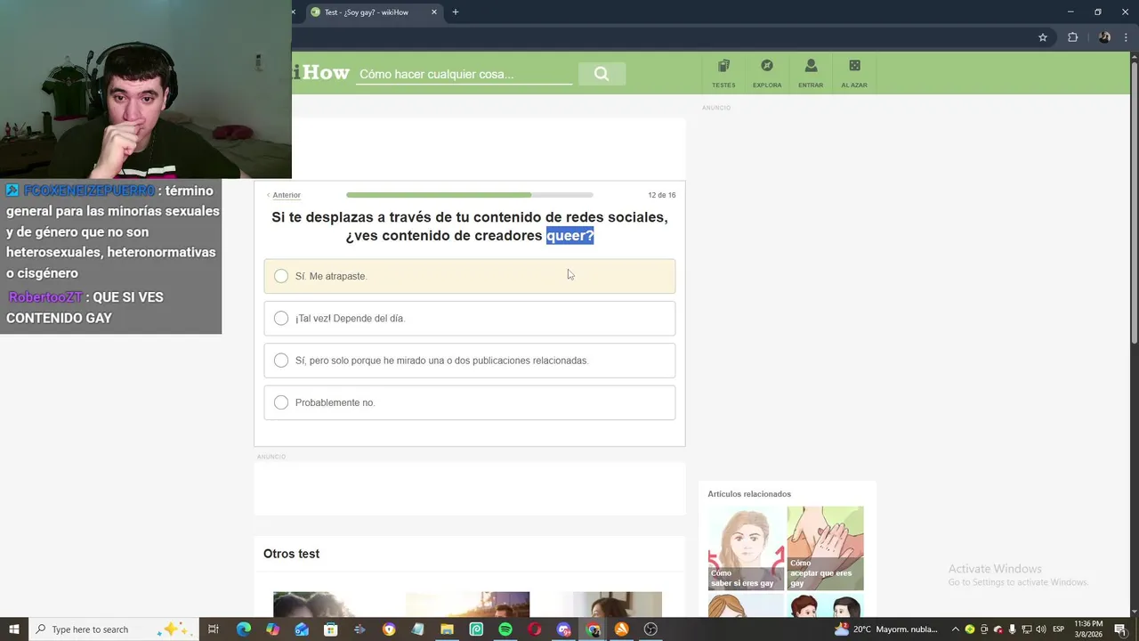The width and height of the screenshot is (1139, 641).
Task: Show hidden system tray icons chevron
Action: (x=956, y=629)
